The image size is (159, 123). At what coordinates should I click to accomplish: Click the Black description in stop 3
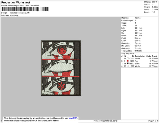tap(137, 64)
